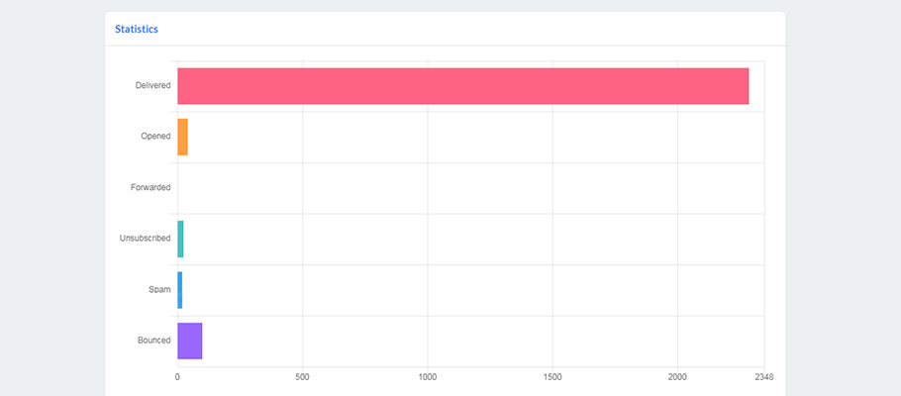Select the Forwarded axis label

coord(150,187)
